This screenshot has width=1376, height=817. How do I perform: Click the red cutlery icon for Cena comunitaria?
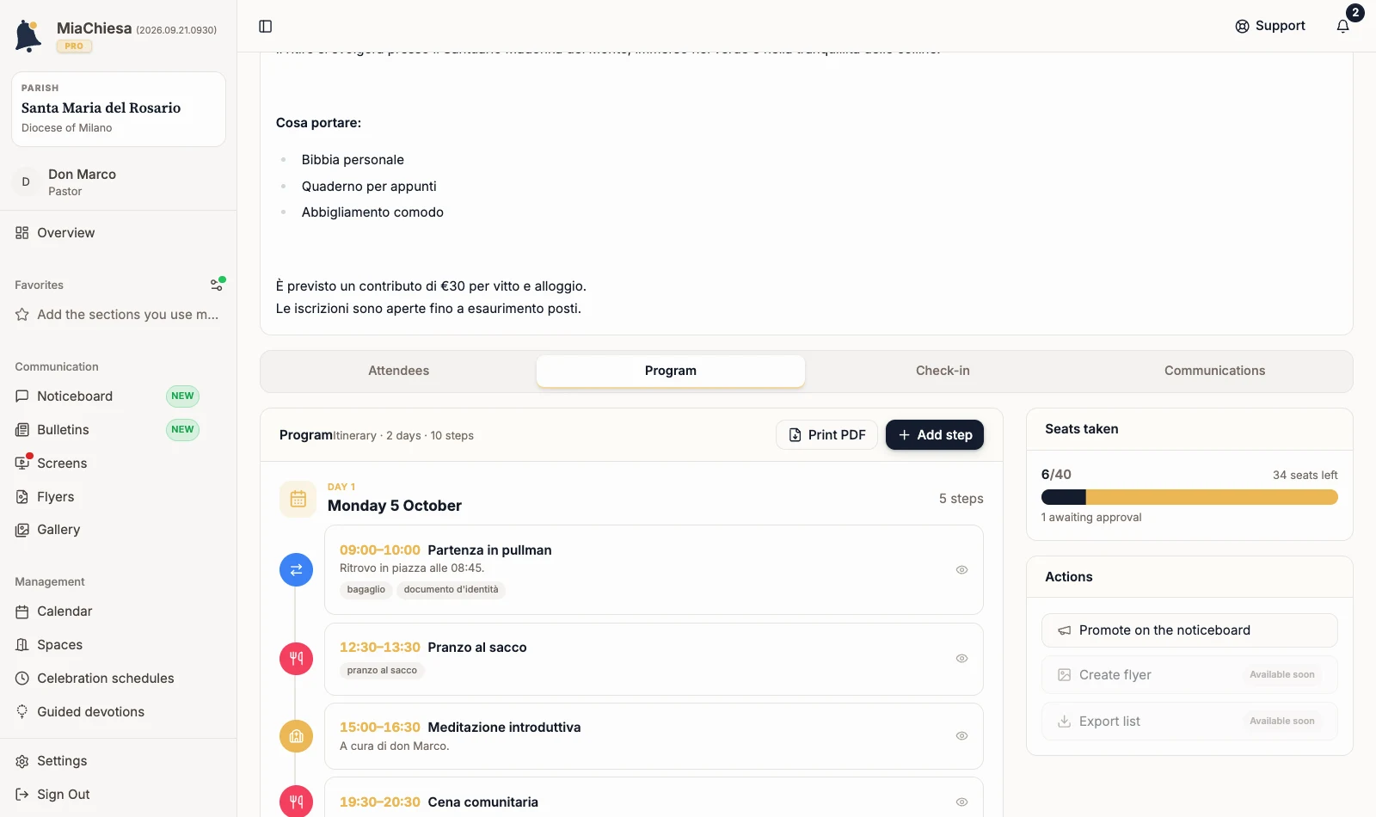(x=296, y=802)
